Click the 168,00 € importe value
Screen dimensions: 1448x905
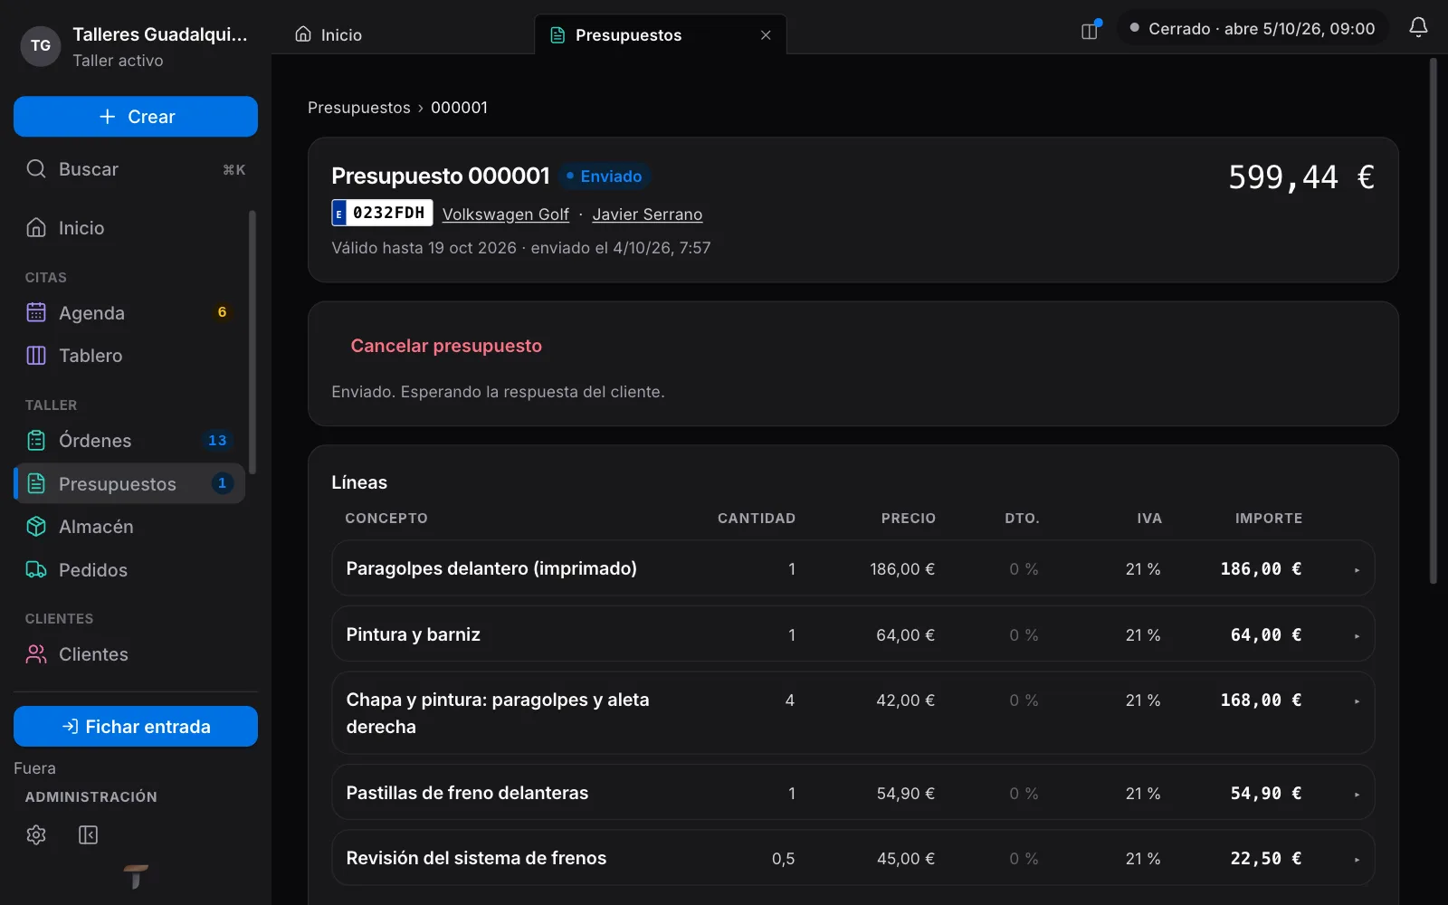pos(1261,700)
